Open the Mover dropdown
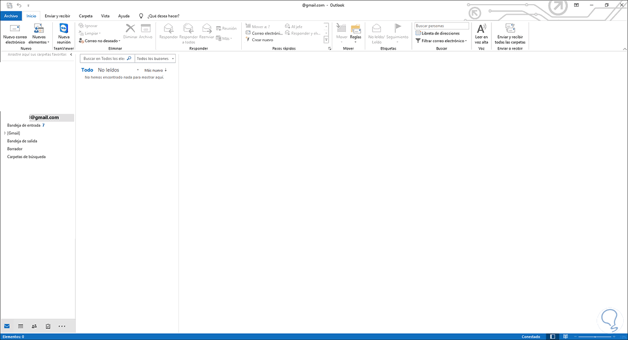 coord(342,34)
